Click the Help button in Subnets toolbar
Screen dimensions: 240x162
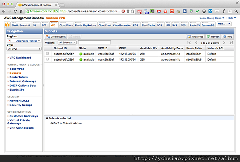pos(228,36)
